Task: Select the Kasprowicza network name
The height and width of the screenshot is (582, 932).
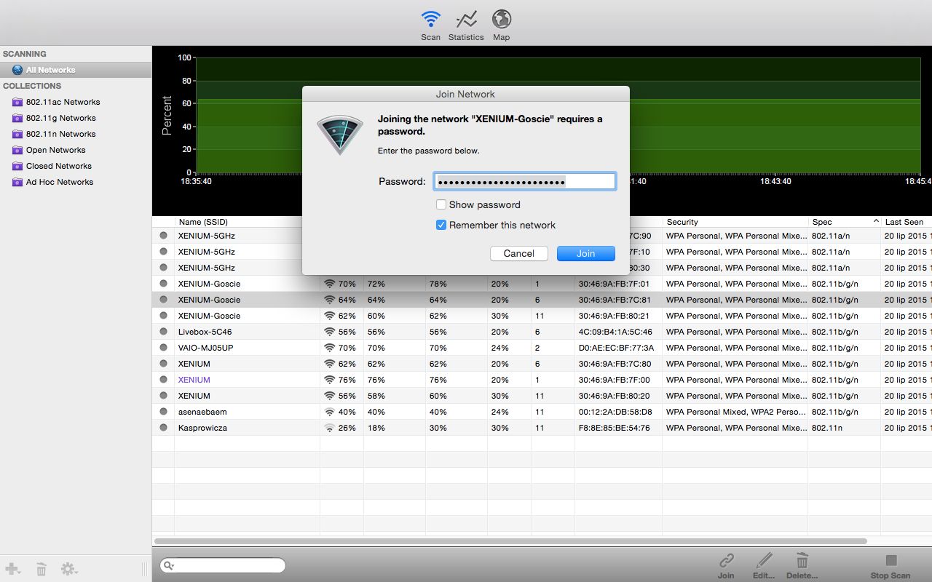Action: (202, 428)
